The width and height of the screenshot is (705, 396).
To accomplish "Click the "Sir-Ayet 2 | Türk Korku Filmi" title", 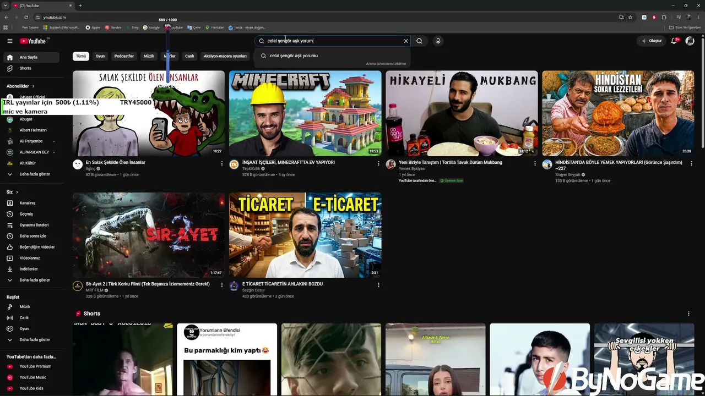I will tap(148, 284).
